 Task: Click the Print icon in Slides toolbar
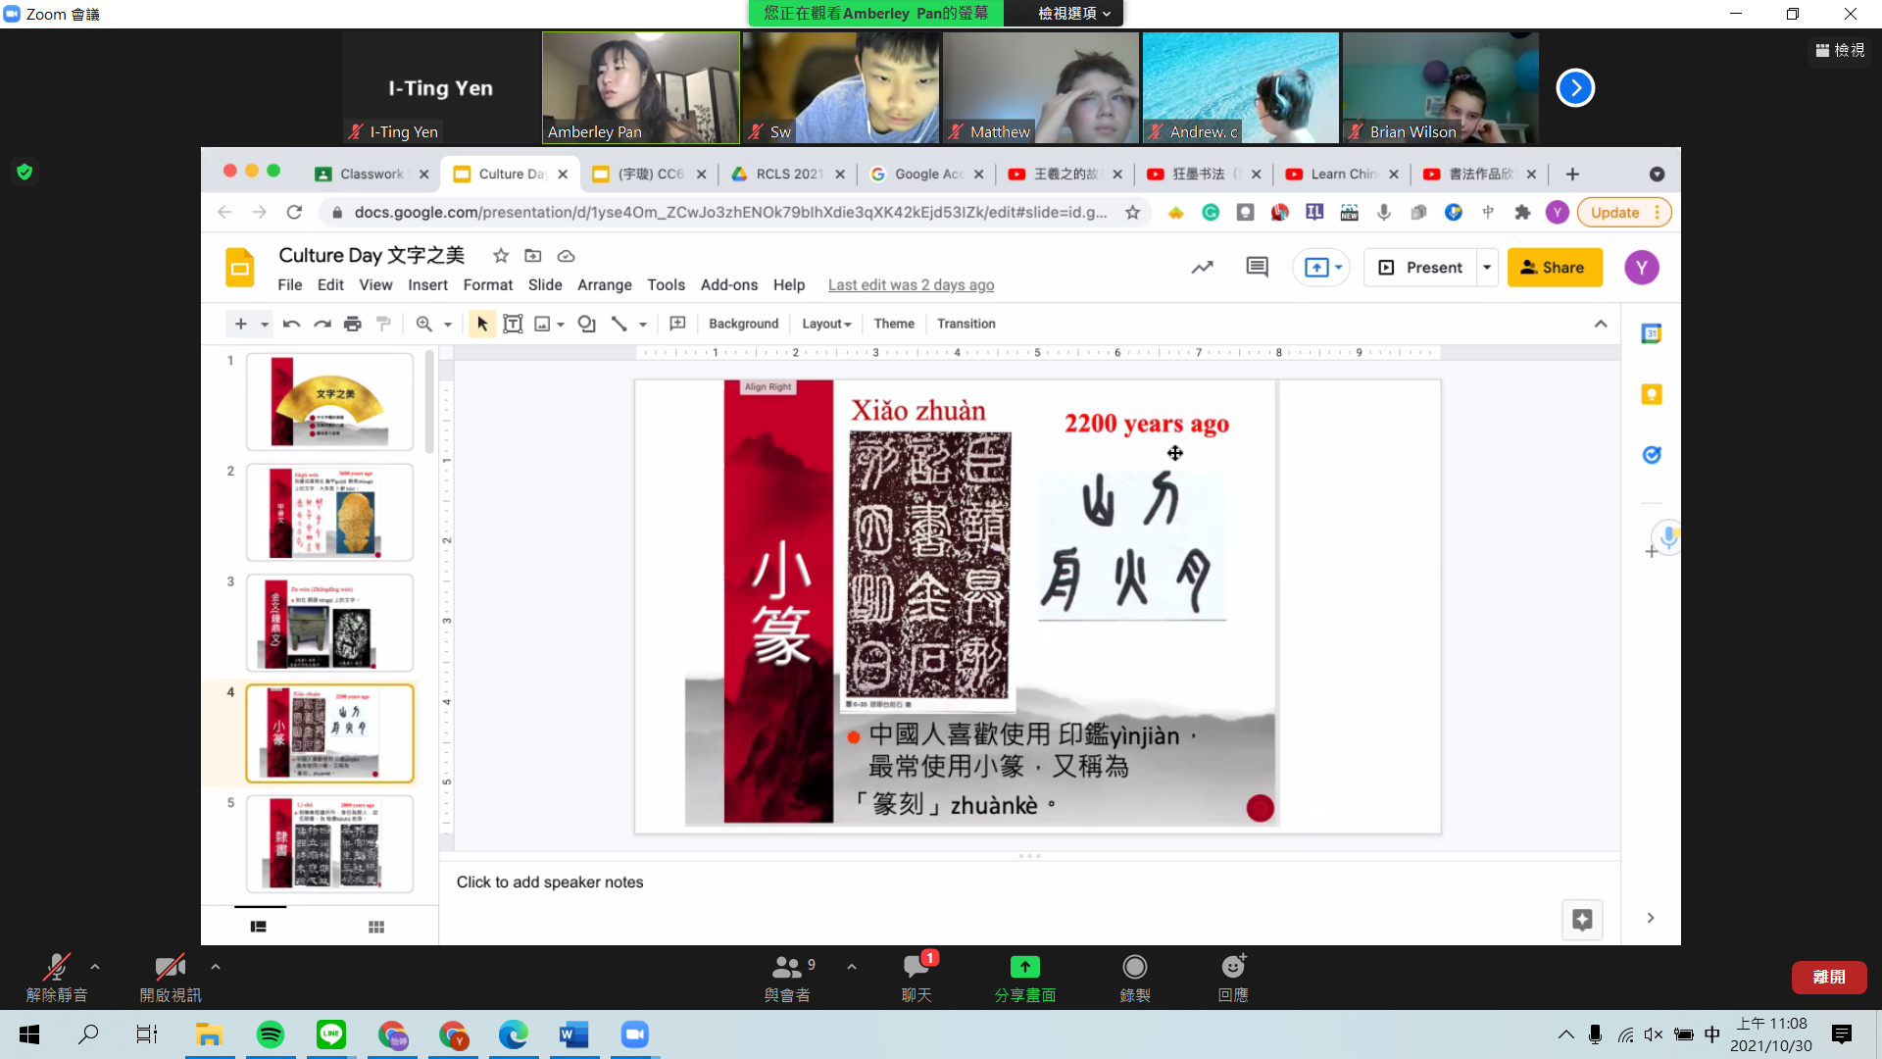353,324
